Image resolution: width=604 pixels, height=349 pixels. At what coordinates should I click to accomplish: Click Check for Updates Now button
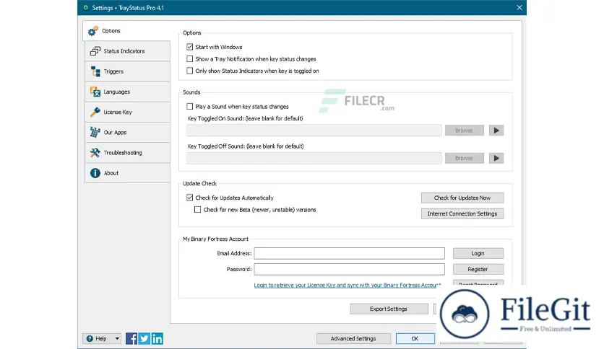click(x=462, y=198)
